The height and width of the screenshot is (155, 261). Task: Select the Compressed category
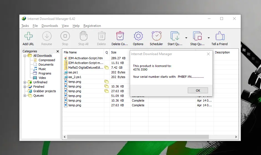pos(47,60)
